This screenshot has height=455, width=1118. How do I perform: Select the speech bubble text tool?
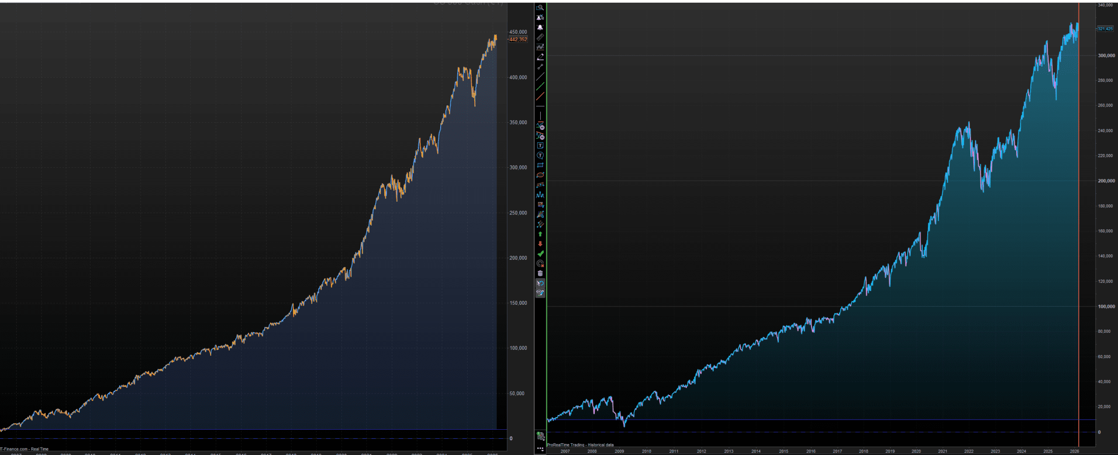coord(540,155)
